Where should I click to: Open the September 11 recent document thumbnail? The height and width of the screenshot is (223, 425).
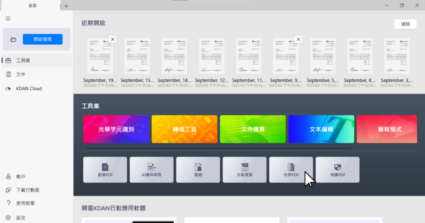(x=249, y=56)
